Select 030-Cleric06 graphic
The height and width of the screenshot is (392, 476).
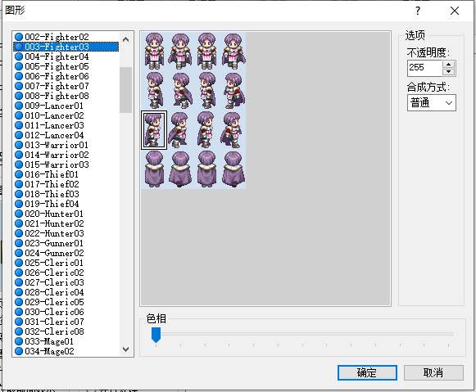[66, 312]
